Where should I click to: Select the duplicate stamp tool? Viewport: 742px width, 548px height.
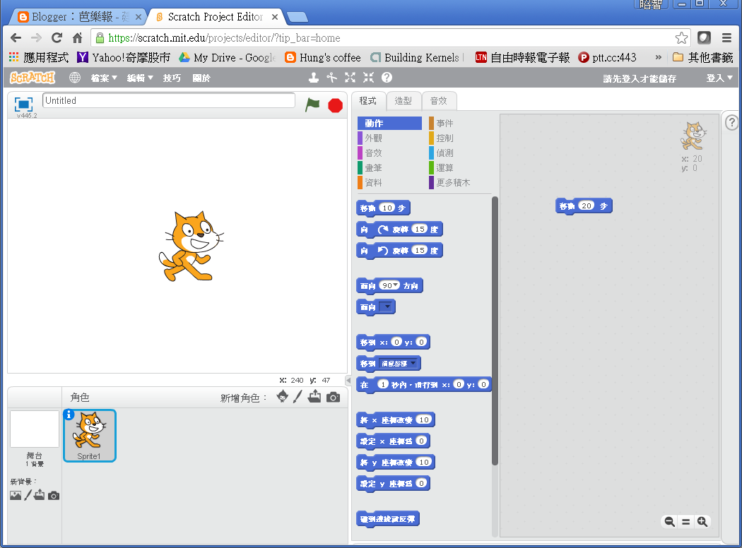pyautogui.click(x=313, y=77)
